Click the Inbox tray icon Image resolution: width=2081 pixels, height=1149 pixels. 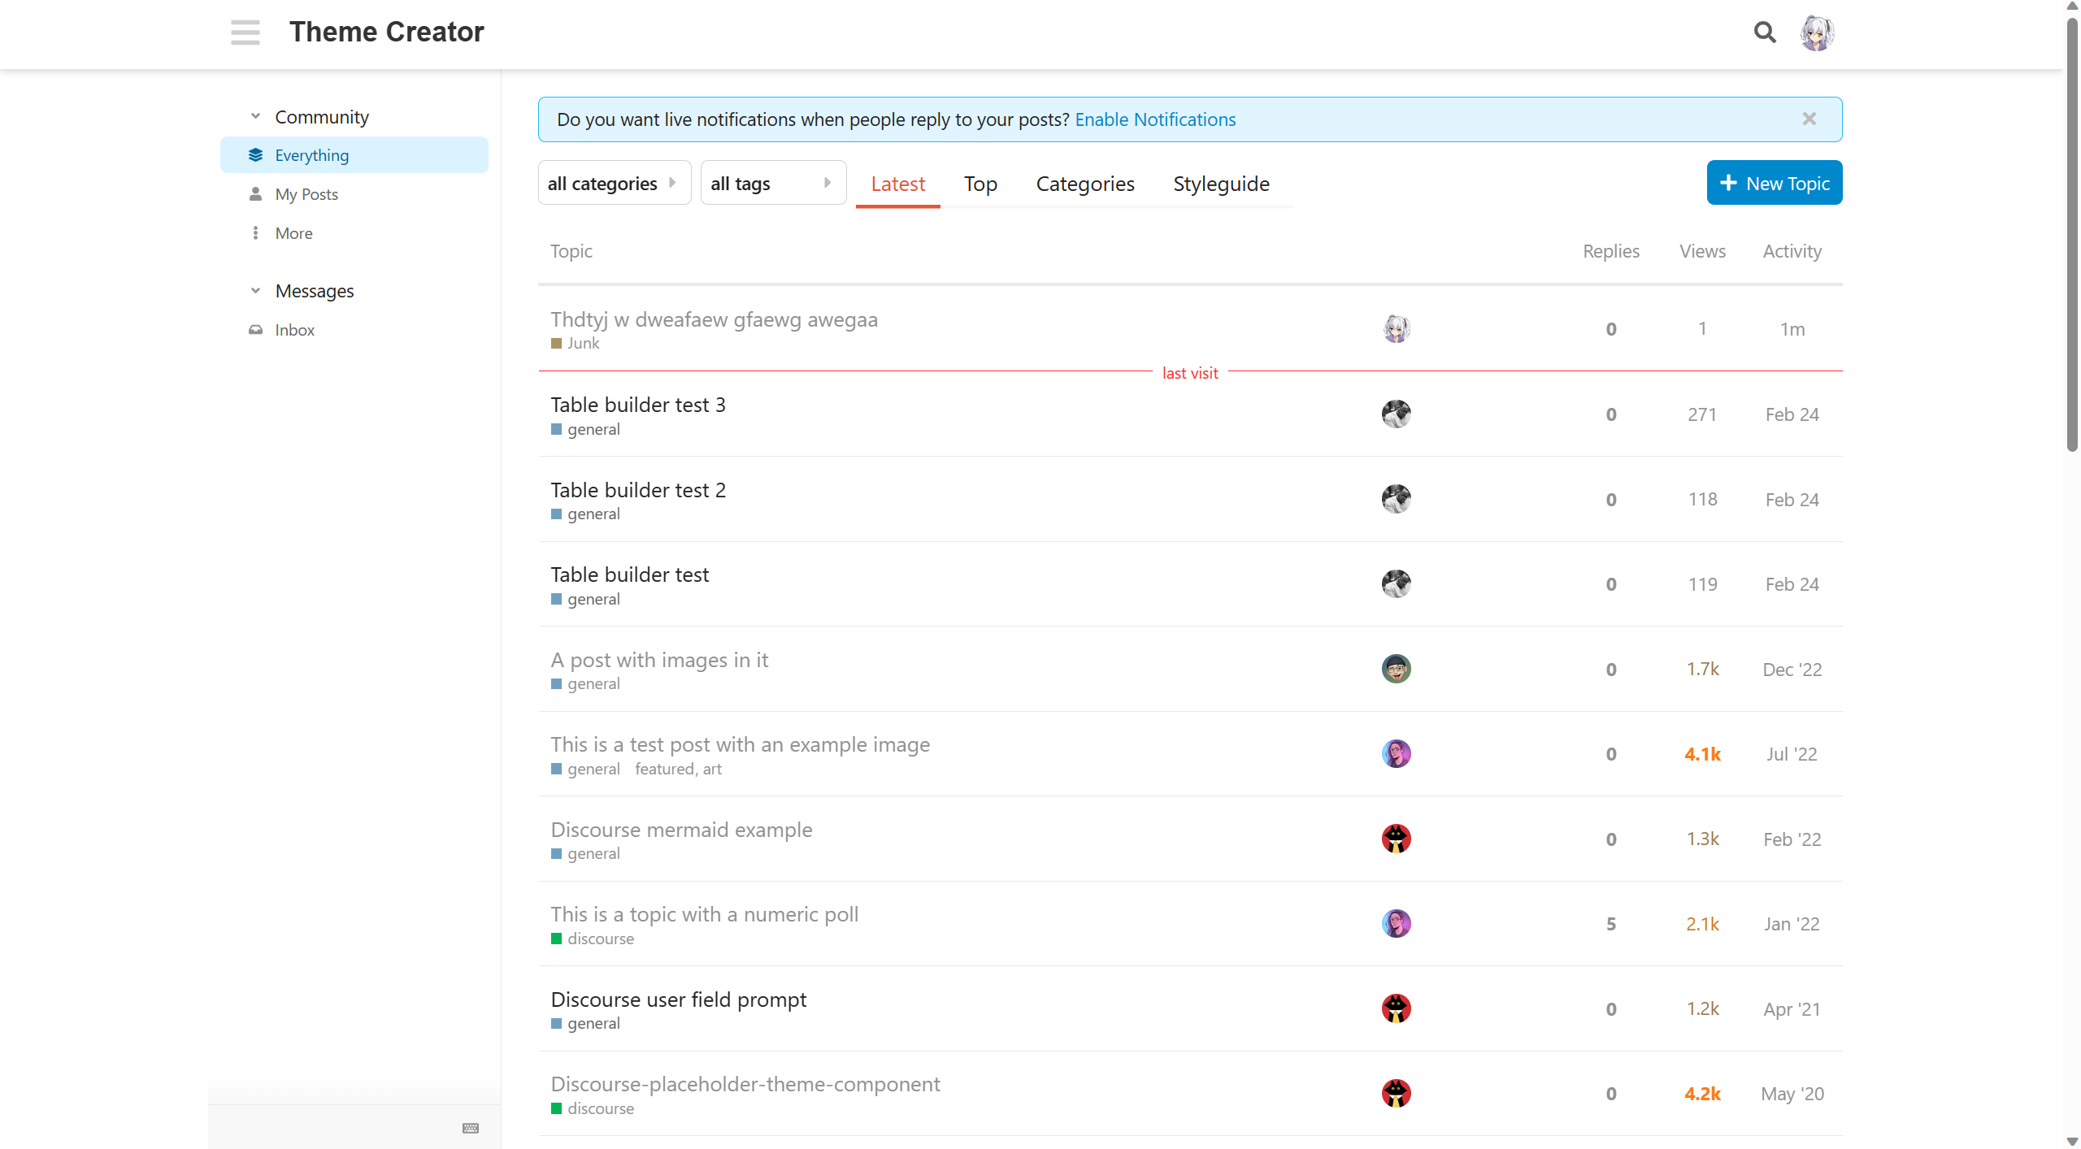click(x=255, y=330)
